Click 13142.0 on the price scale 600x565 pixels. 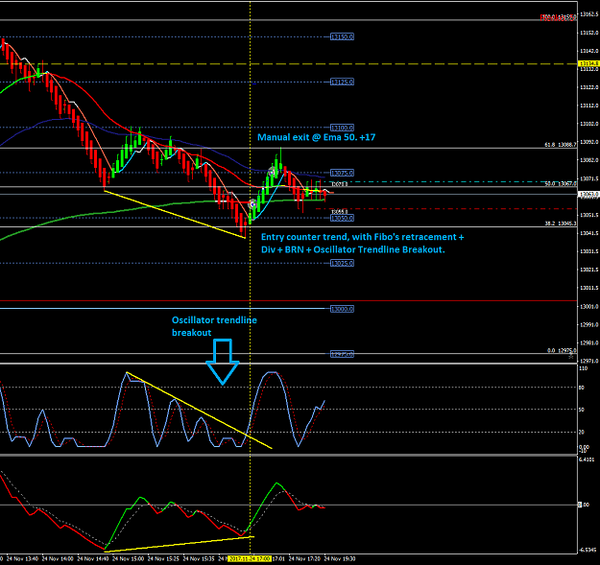tap(588, 51)
